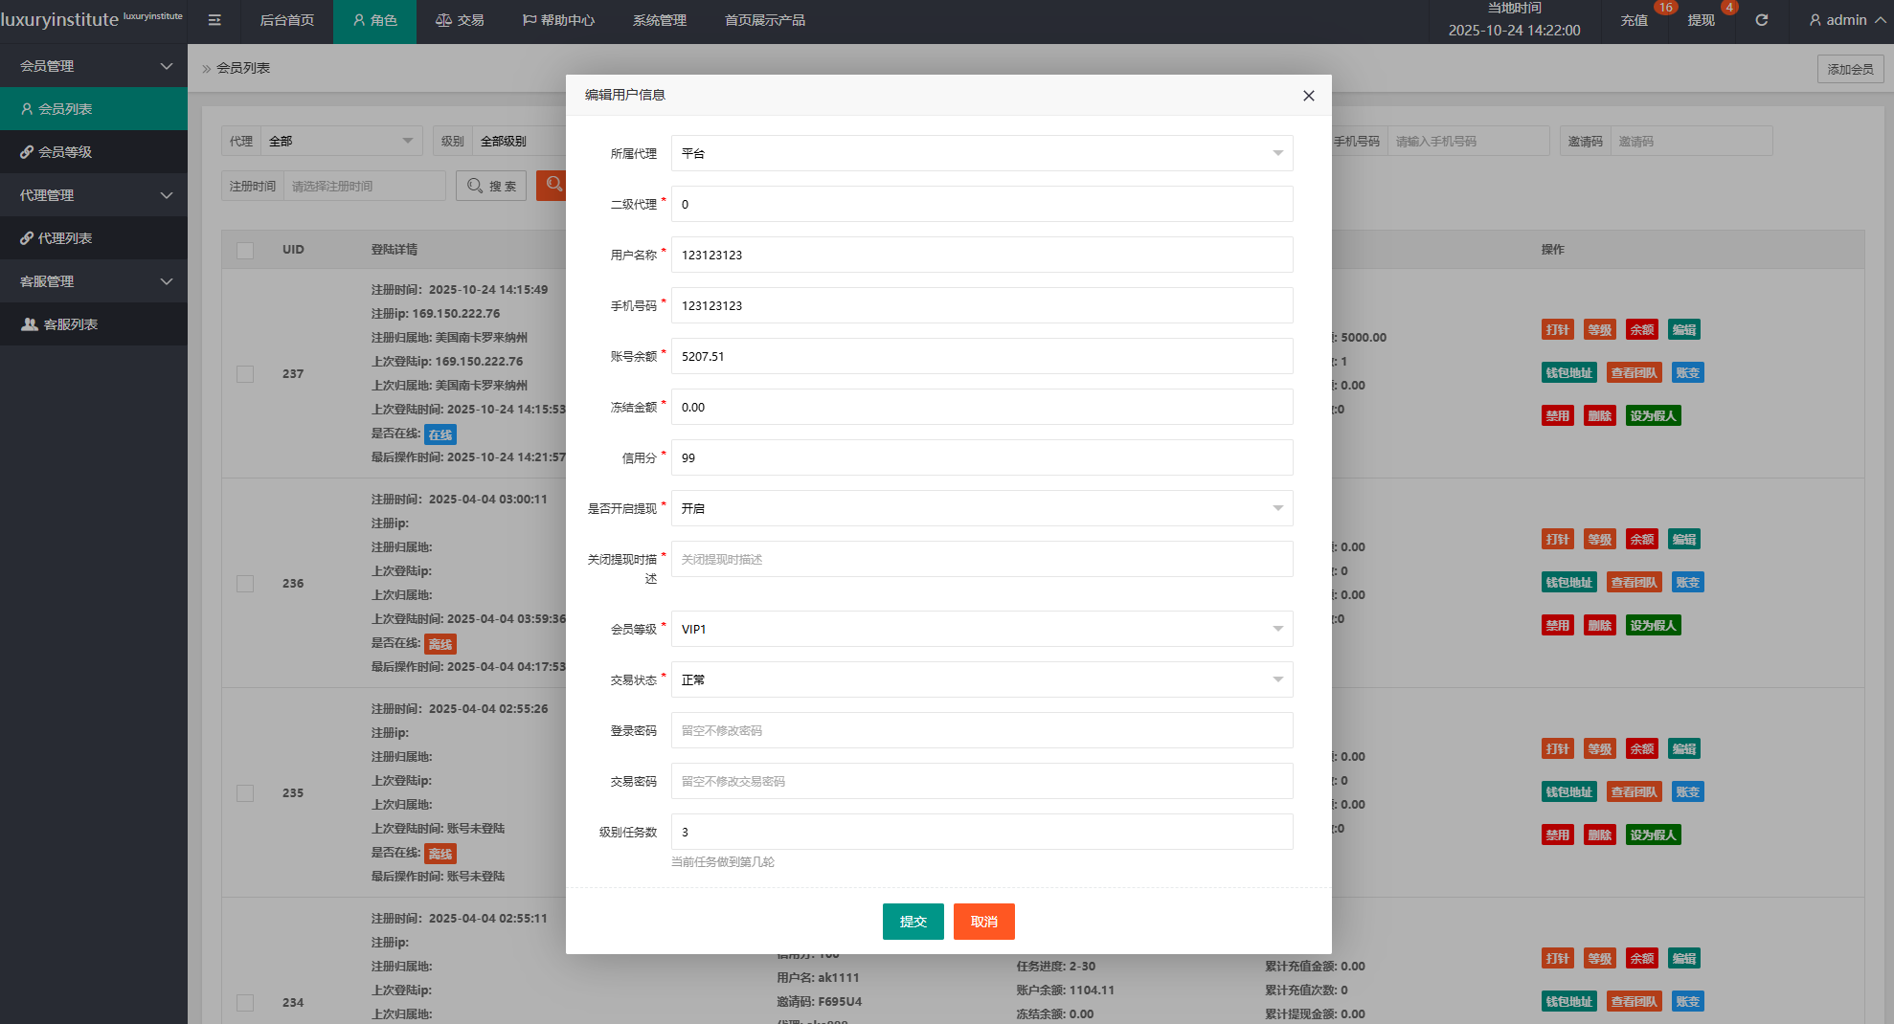Switch to the 交易 top menu
Screen dimensions: 1894x1024
[460, 20]
